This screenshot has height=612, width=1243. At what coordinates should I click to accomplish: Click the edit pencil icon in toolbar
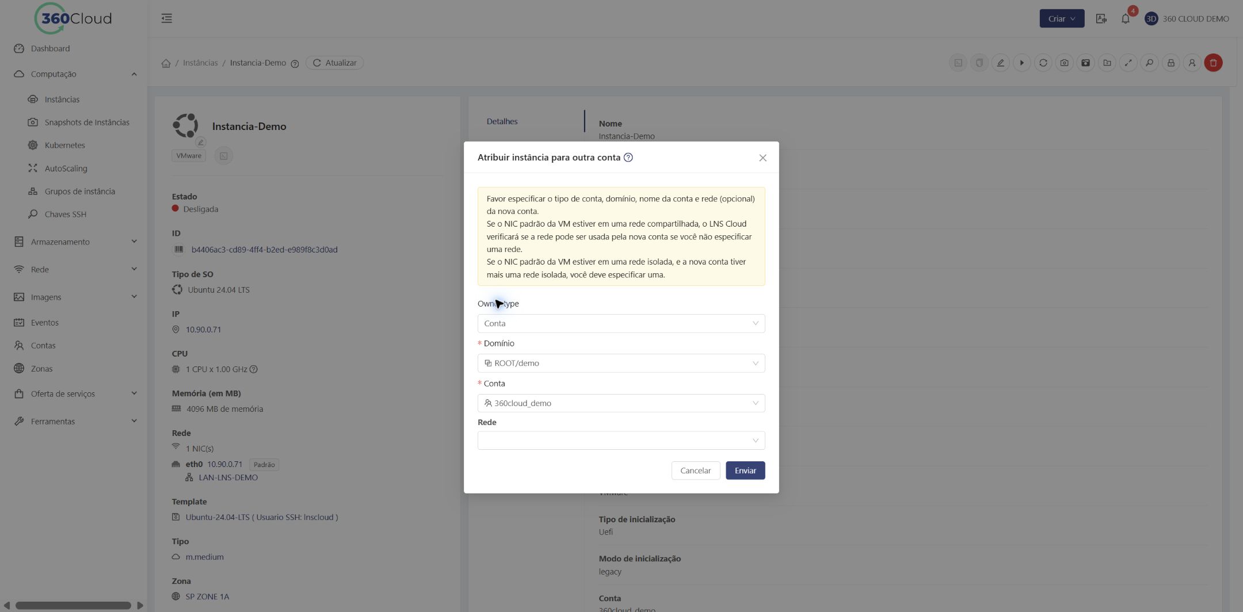point(1000,63)
